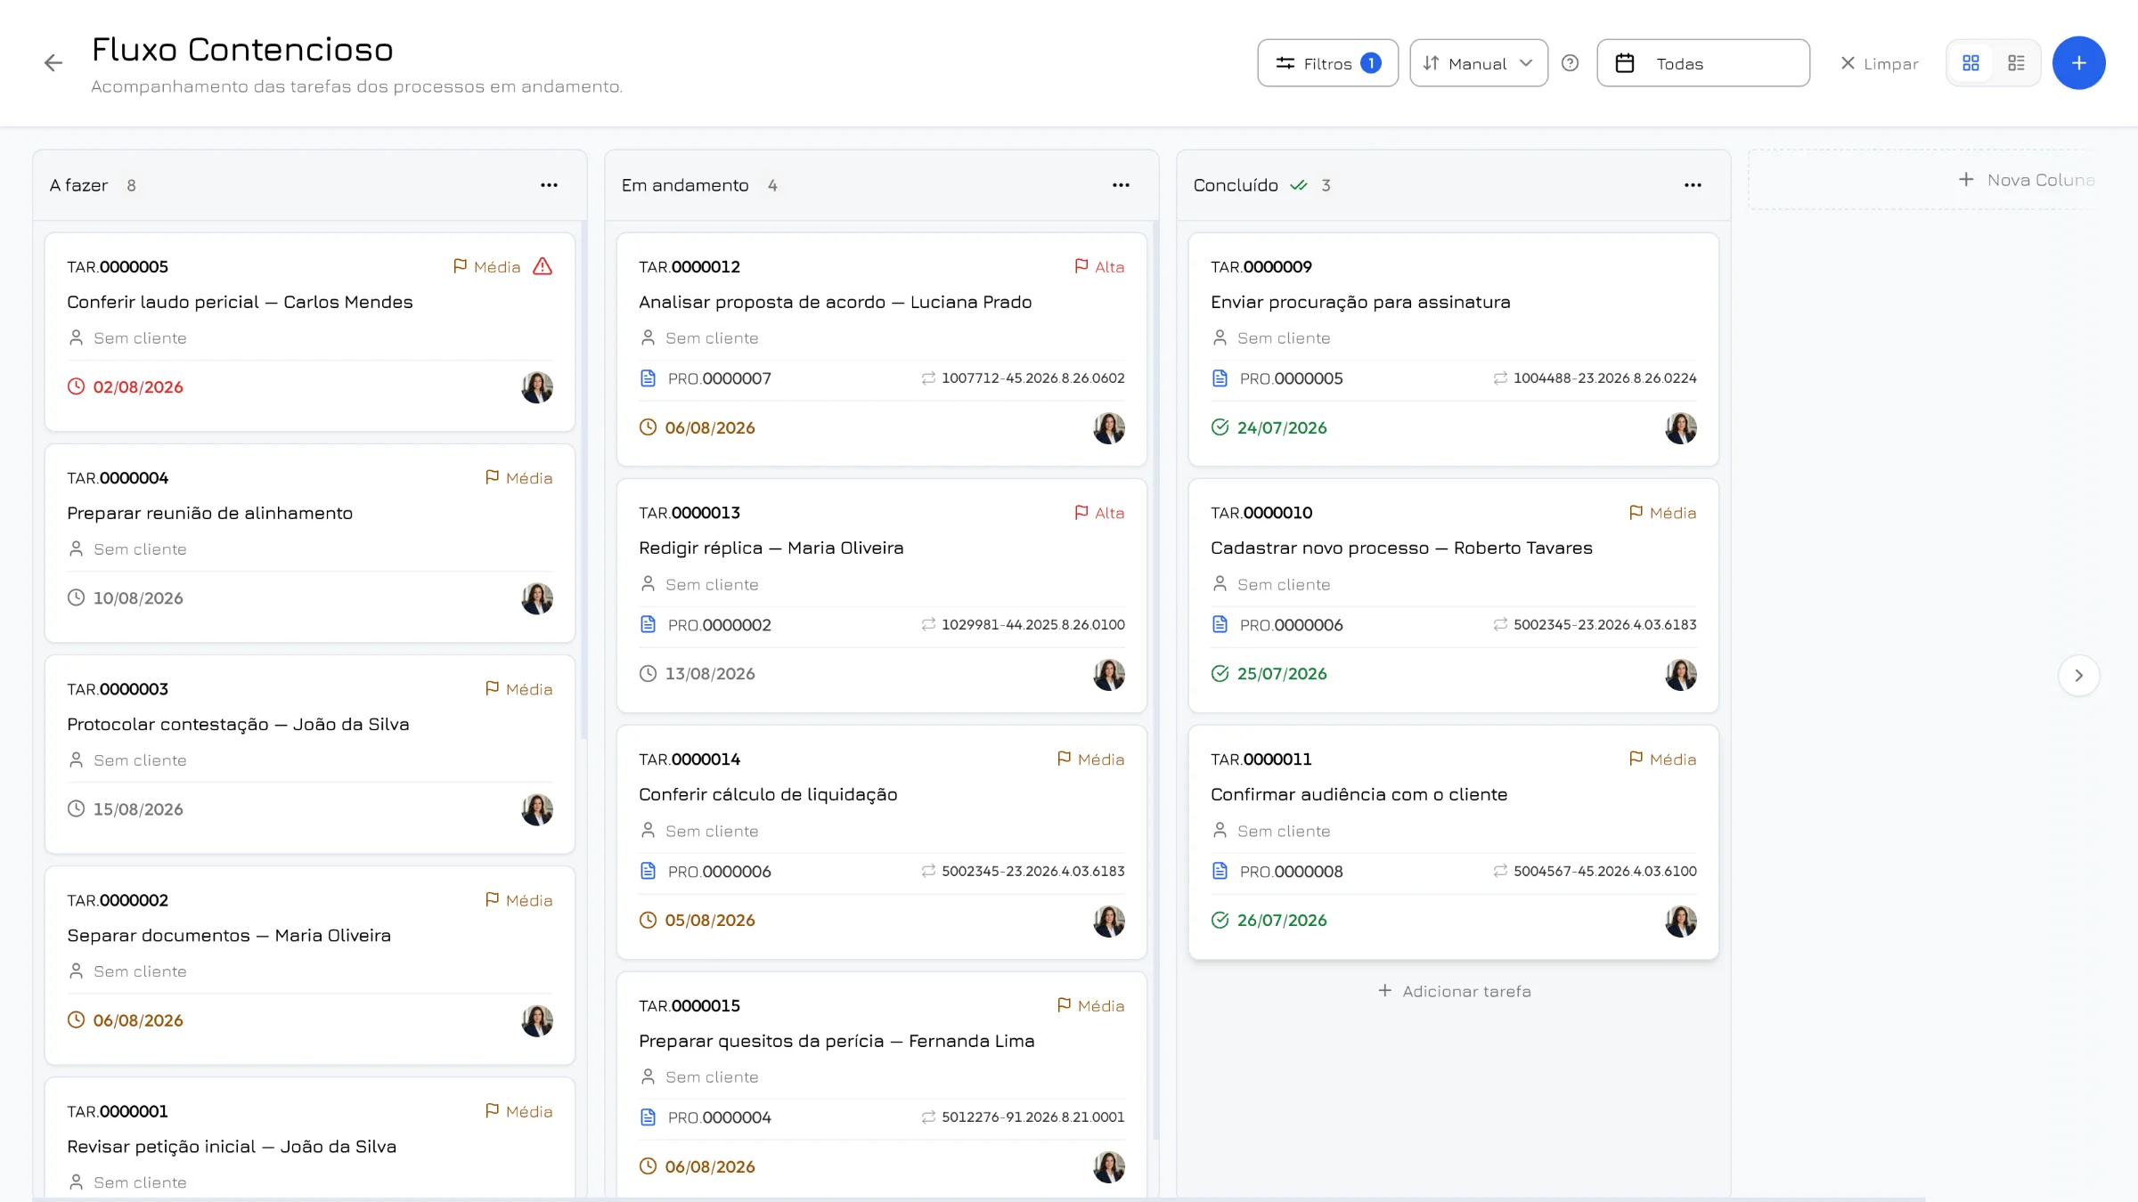Open task Analisar proposta de acordo — Luciana Prado
The width and height of the screenshot is (2138, 1202).
pos(835,302)
